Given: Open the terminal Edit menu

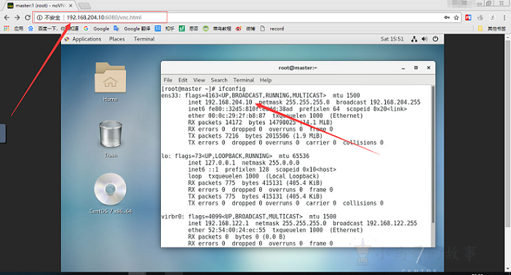Looking at the screenshot, I should pyautogui.click(x=183, y=80).
